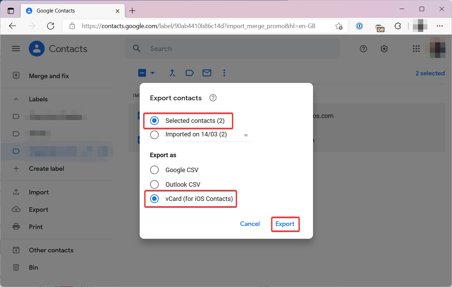Choose the Google CSV export format
Image resolution: width=452 pixels, height=287 pixels.
154,170
